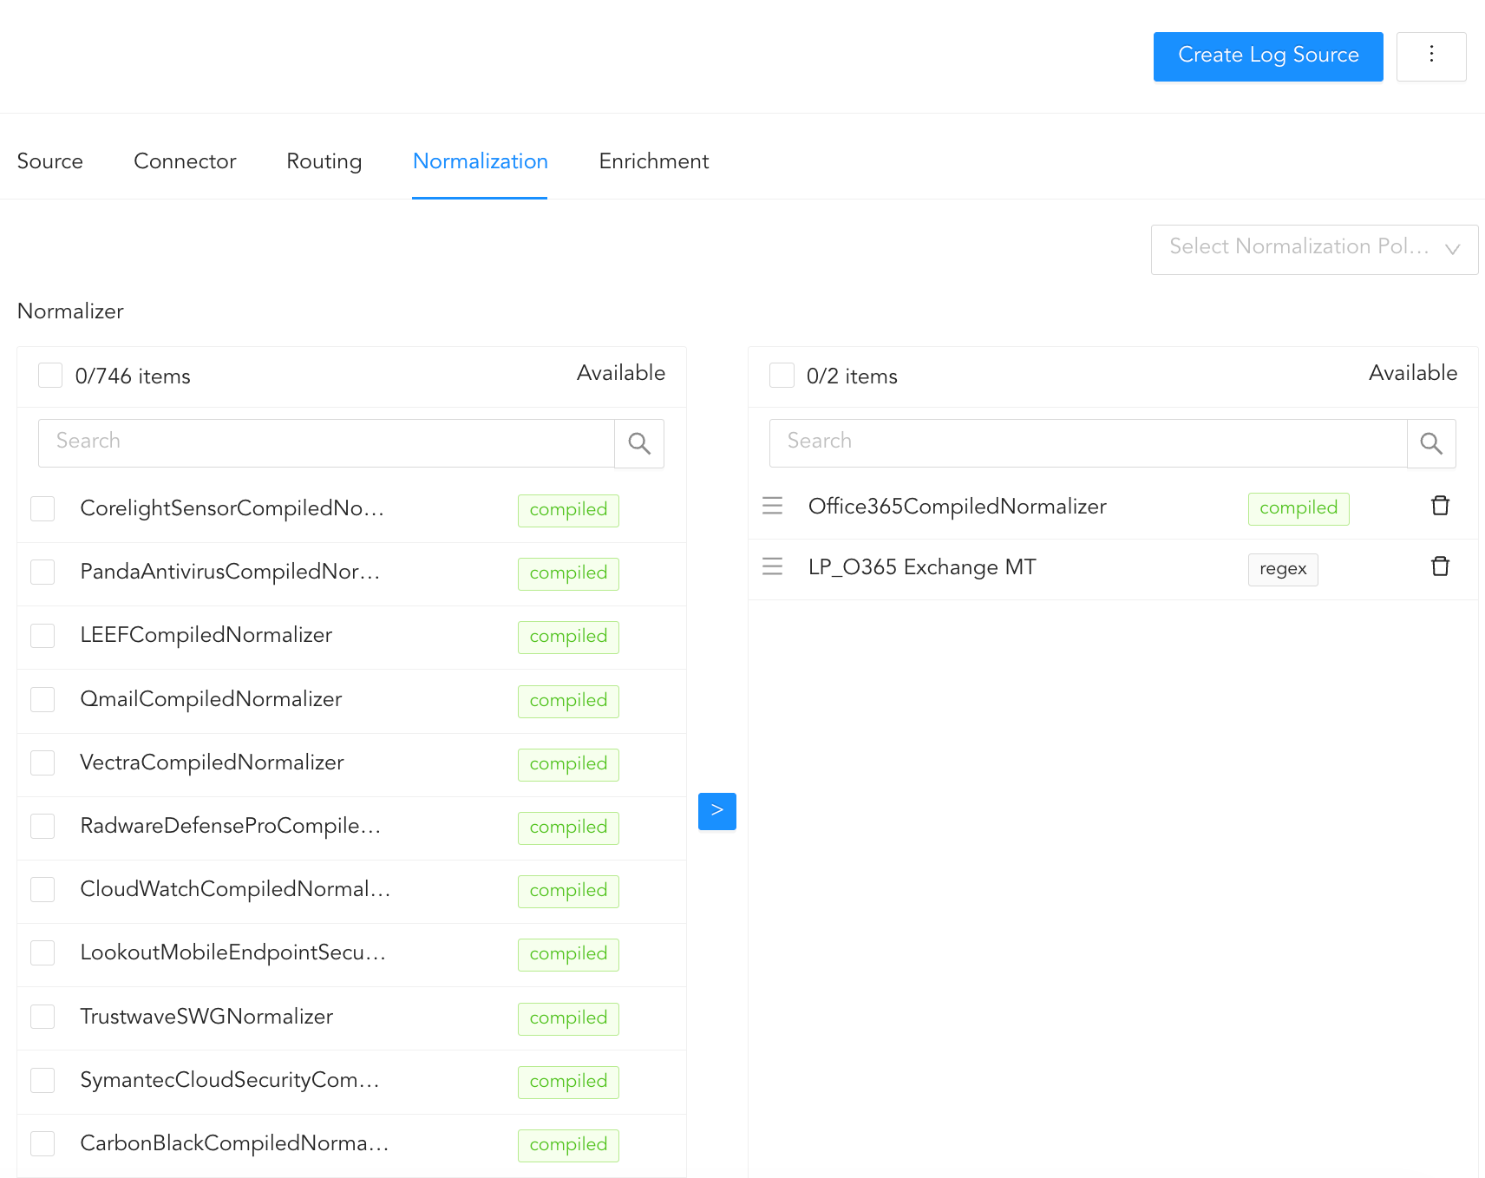Open the three-dot more options menu

tap(1431, 56)
